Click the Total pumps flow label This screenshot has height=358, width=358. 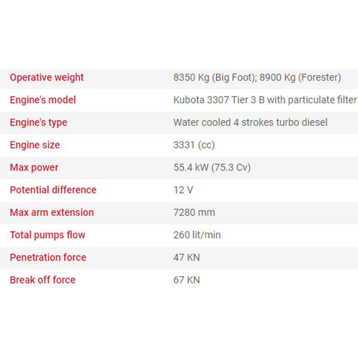[x=47, y=235]
